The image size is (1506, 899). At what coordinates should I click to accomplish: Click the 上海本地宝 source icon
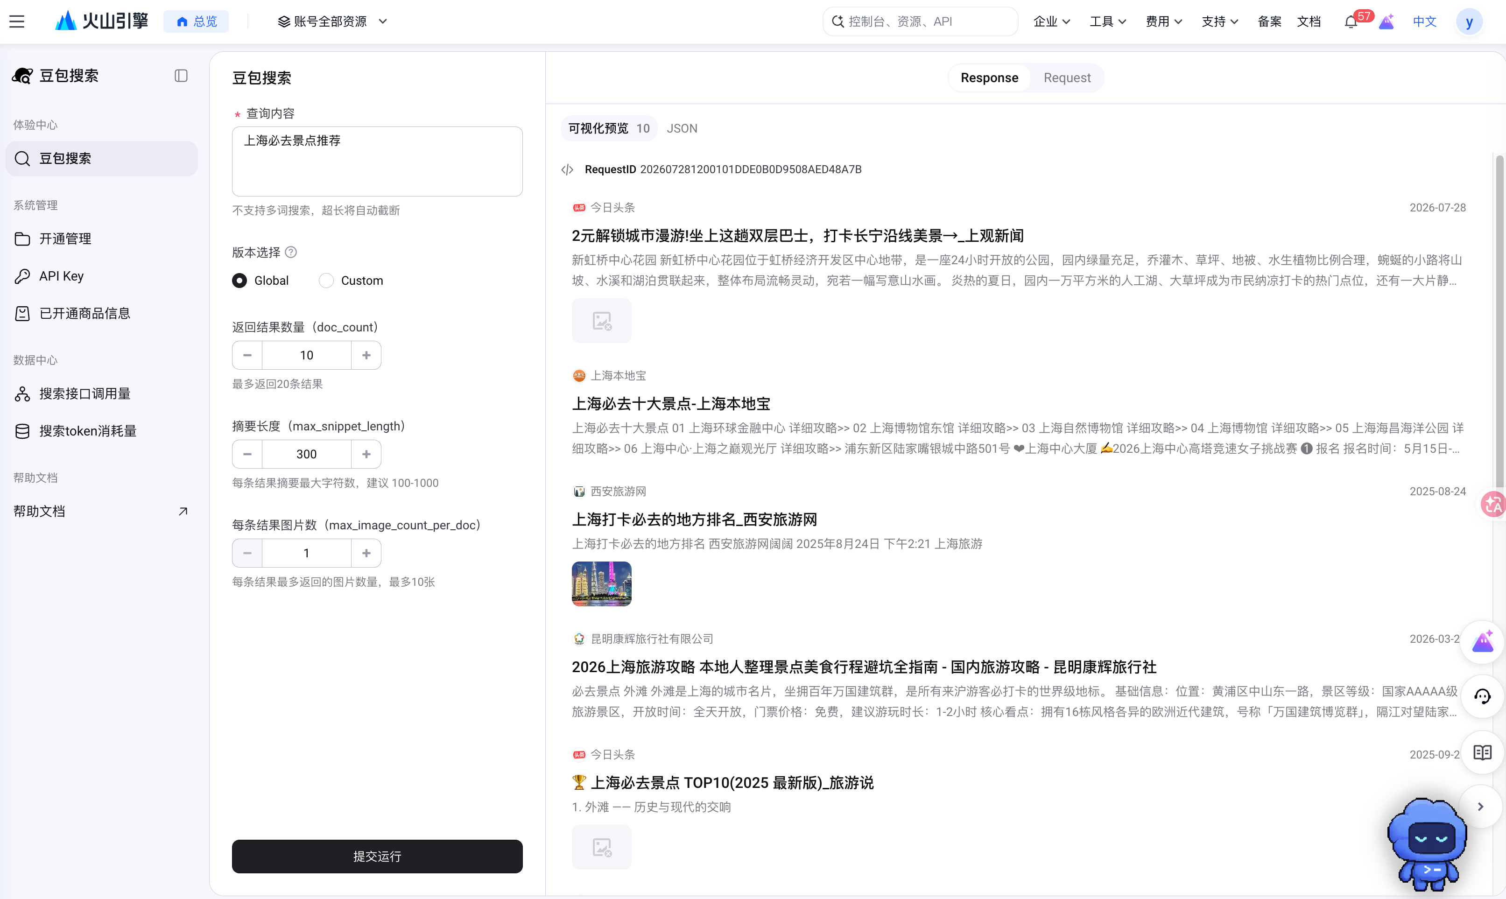(579, 376)
